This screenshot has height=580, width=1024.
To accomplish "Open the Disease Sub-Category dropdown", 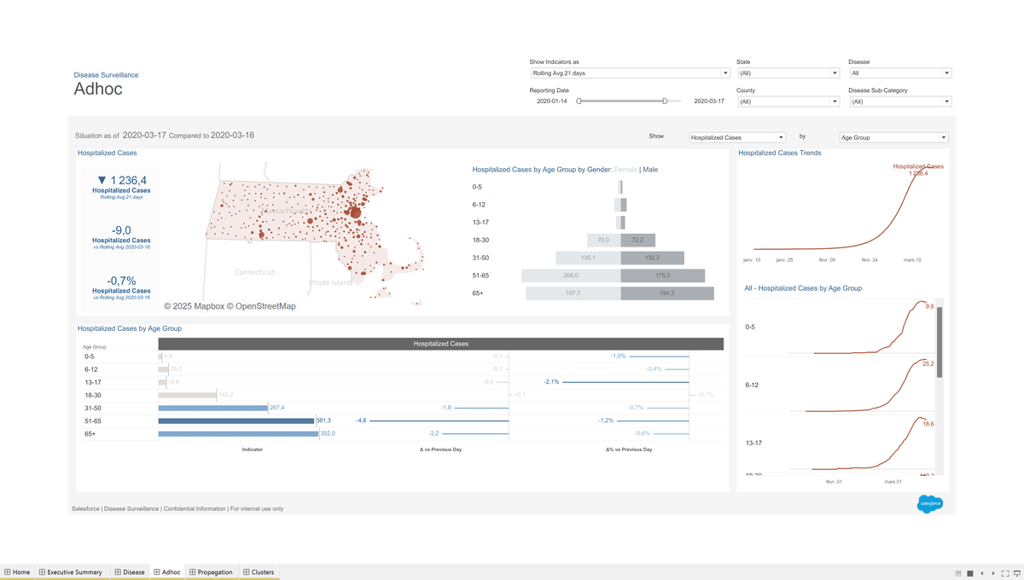I will pyautogui.click(x=899, y=101).
